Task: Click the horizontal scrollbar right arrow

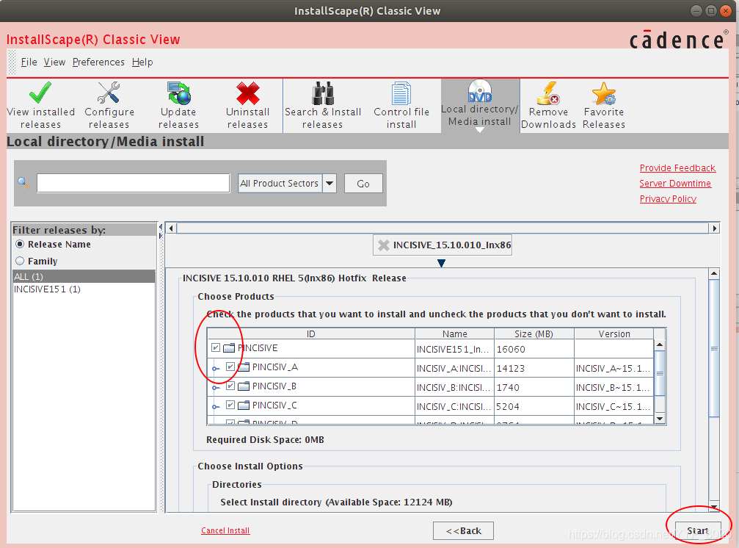Action: (715, 228)
